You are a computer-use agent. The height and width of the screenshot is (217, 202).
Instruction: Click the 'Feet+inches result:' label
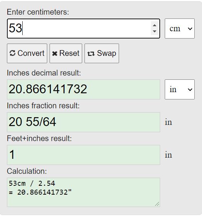[39, 138]
